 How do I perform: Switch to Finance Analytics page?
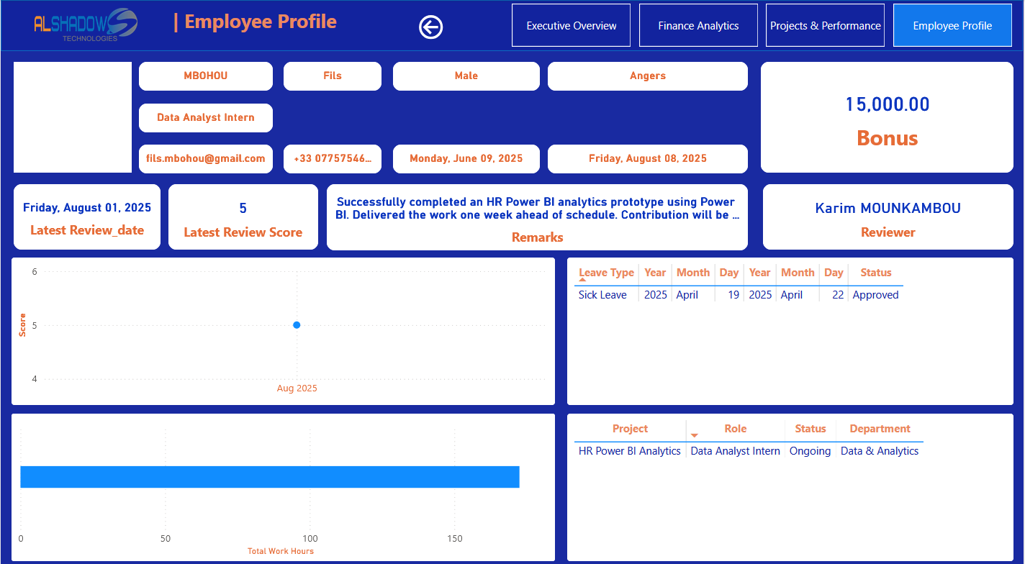[x=698, y=25]
